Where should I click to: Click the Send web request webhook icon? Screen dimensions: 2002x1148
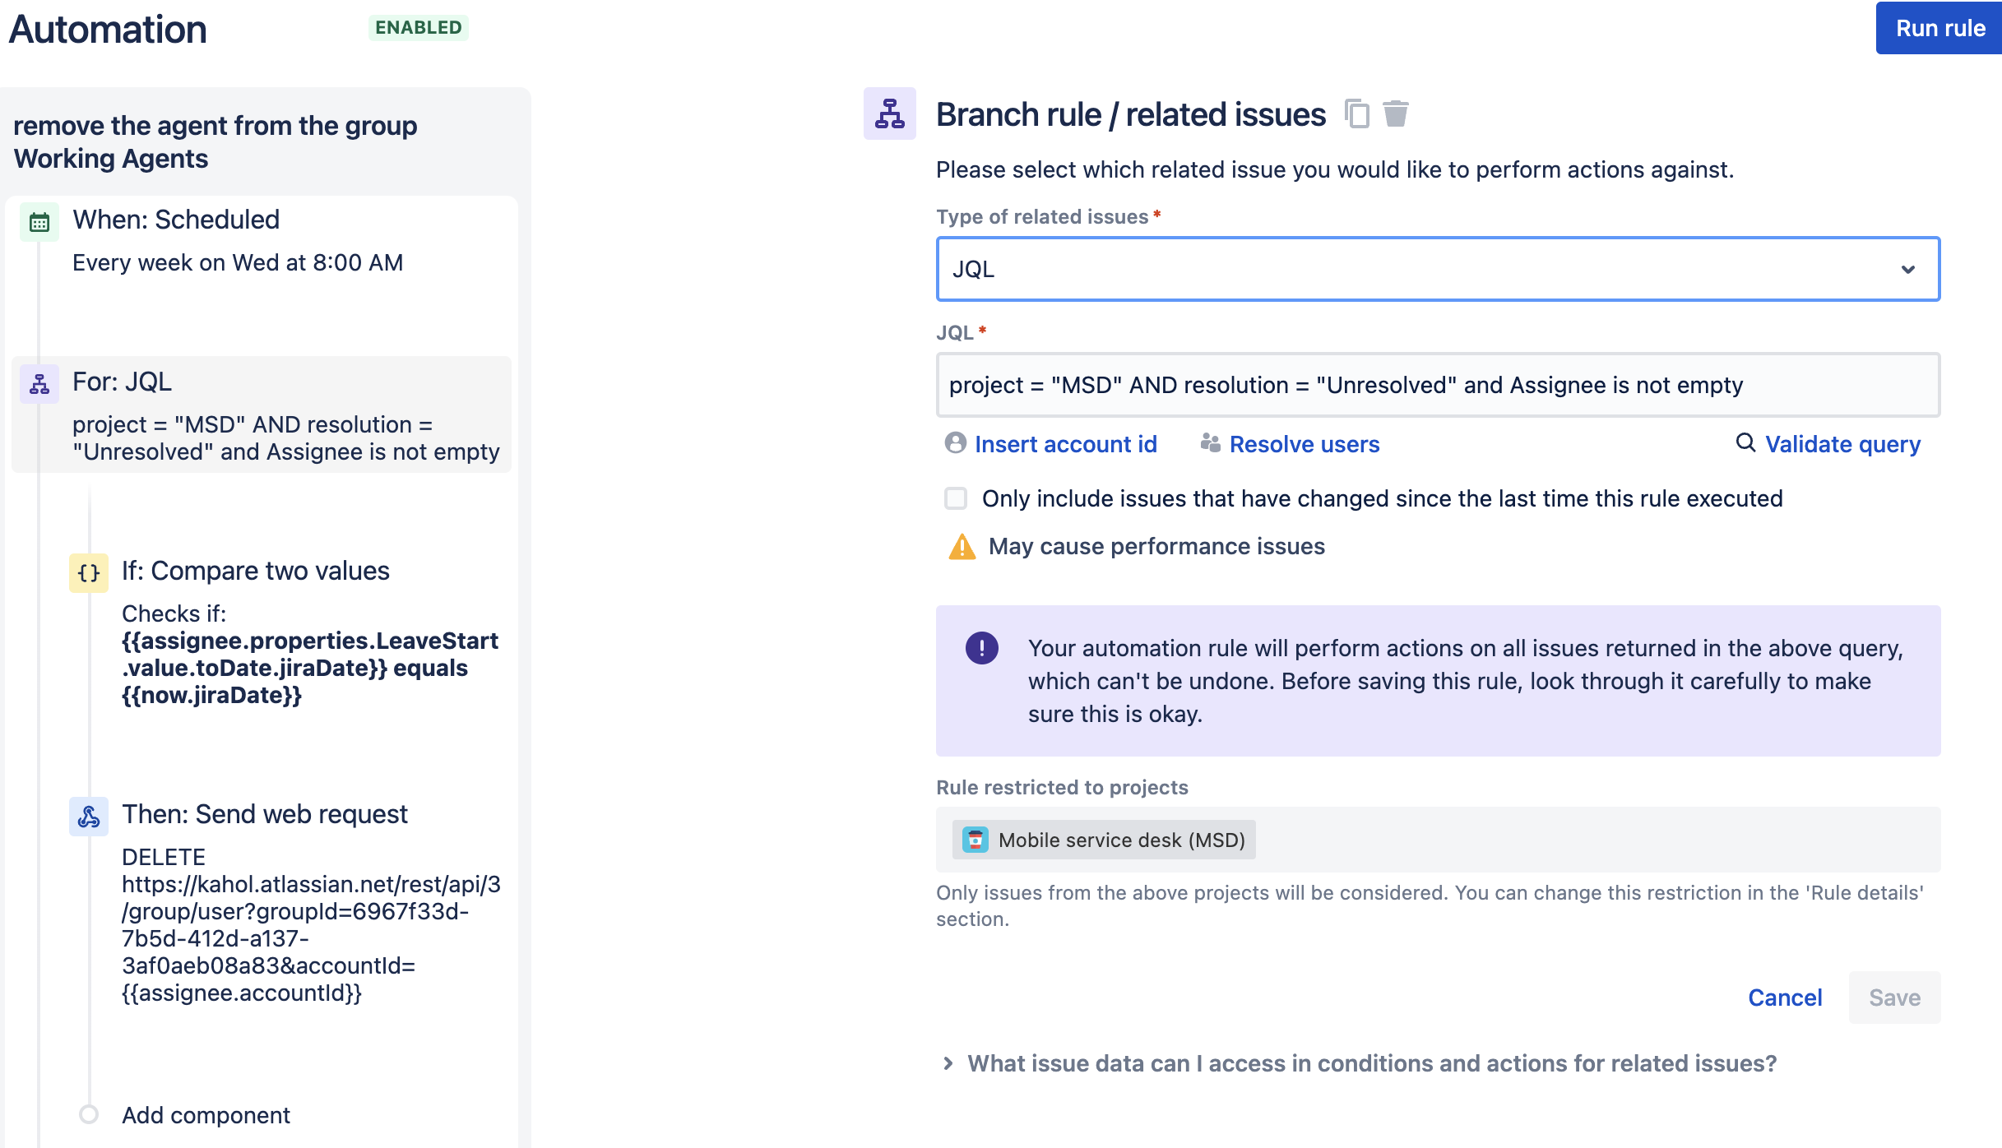[89, 817]
